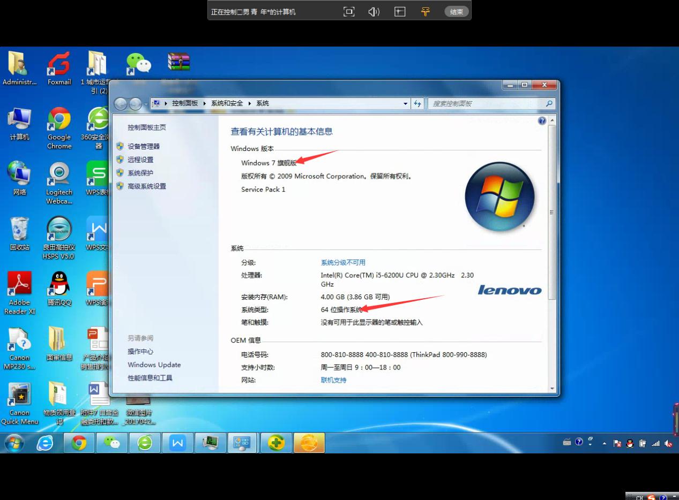Screen dimensions: 679x500
Task: Click the fullscreen icon in the remote control bar
Action: click(349, 12)
